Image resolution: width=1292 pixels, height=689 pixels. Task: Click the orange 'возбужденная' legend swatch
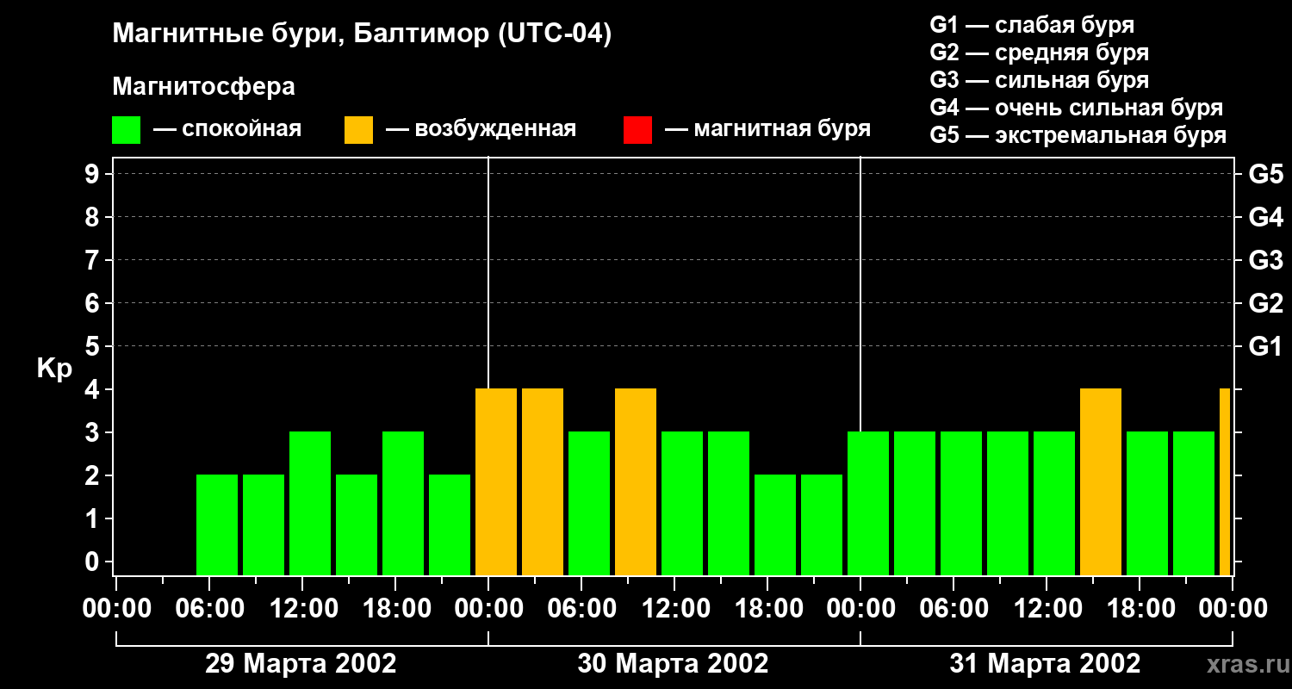tap(358, 130)
